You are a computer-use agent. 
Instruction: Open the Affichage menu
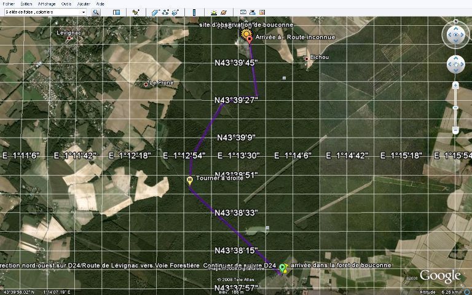coord(47,4)
